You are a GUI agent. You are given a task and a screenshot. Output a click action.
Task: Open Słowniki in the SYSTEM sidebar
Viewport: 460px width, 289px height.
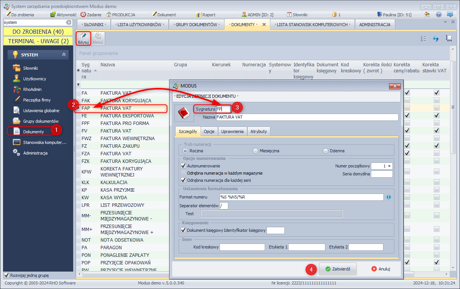(x=30, y=68)
